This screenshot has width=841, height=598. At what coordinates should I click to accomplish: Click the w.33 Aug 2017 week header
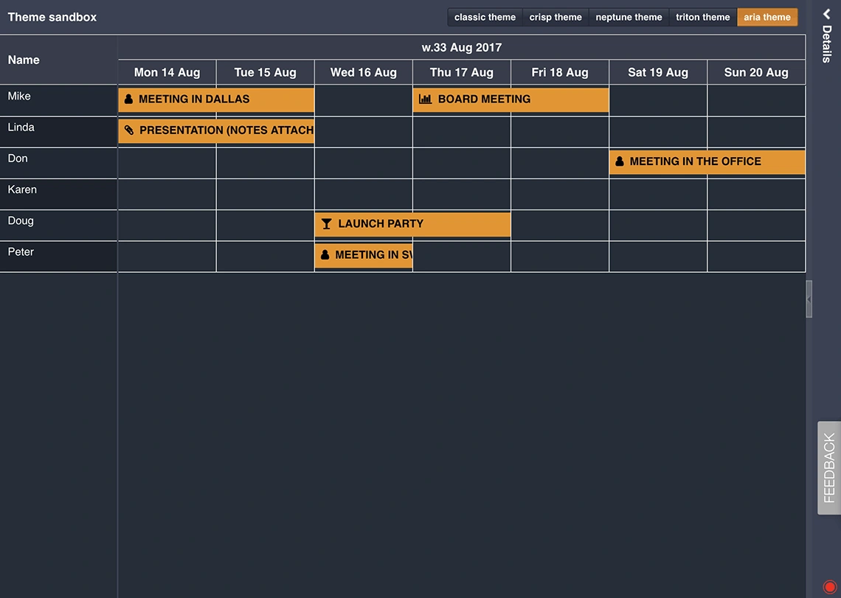461,47
